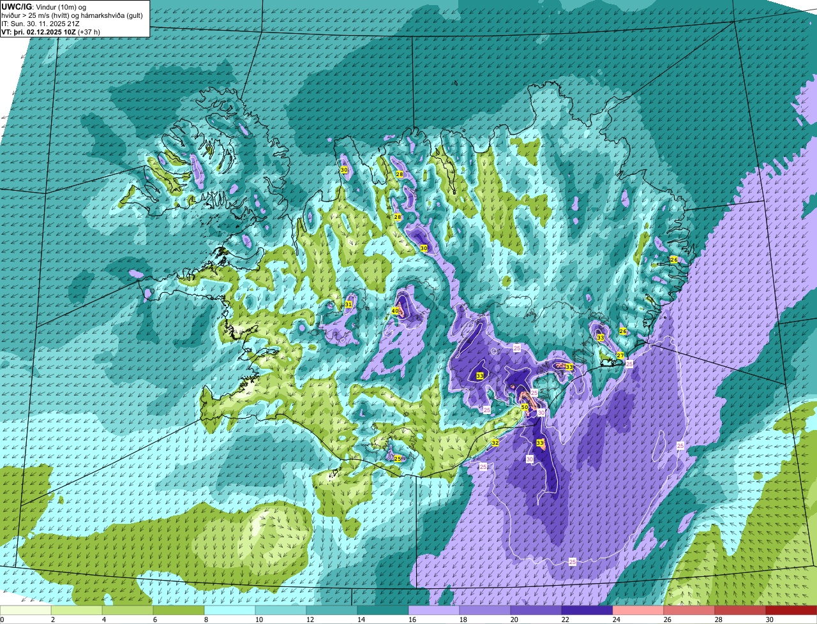Pick the teal 12–14 m/s scale swatch

[332, 610]
